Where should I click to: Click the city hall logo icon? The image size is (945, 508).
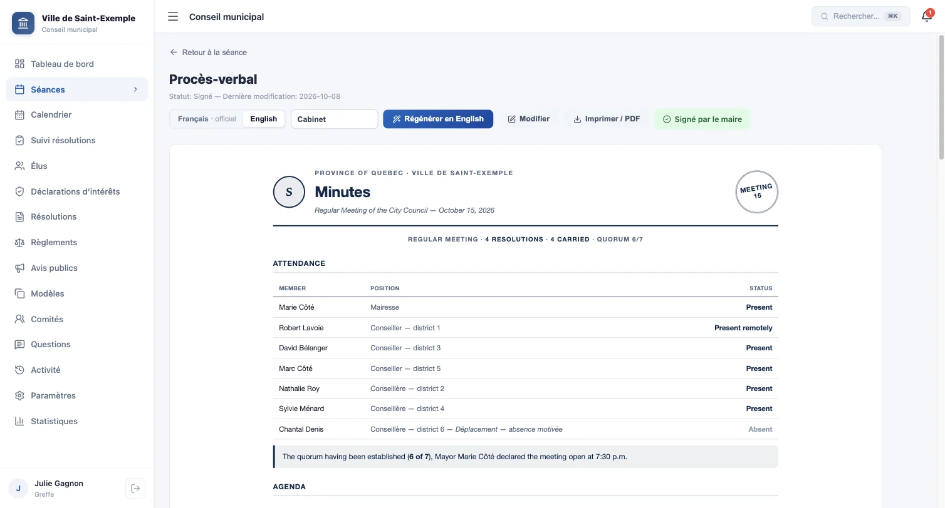point(23,23)
